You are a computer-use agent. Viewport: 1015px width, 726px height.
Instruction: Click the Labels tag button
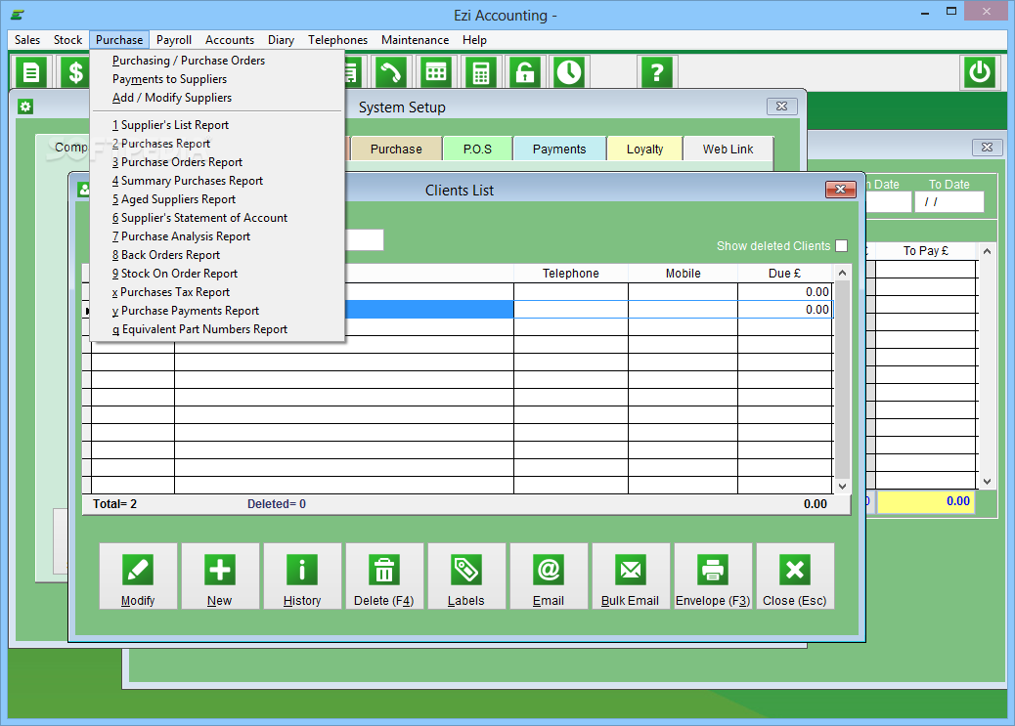tap(466, 576)
